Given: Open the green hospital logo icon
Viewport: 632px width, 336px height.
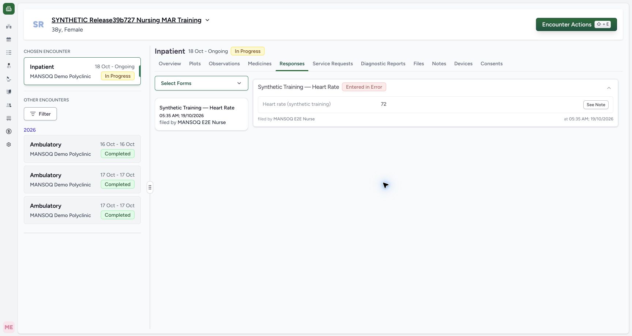Looking at the screenshot, I should pyautogui.click(x=9, y=9).
